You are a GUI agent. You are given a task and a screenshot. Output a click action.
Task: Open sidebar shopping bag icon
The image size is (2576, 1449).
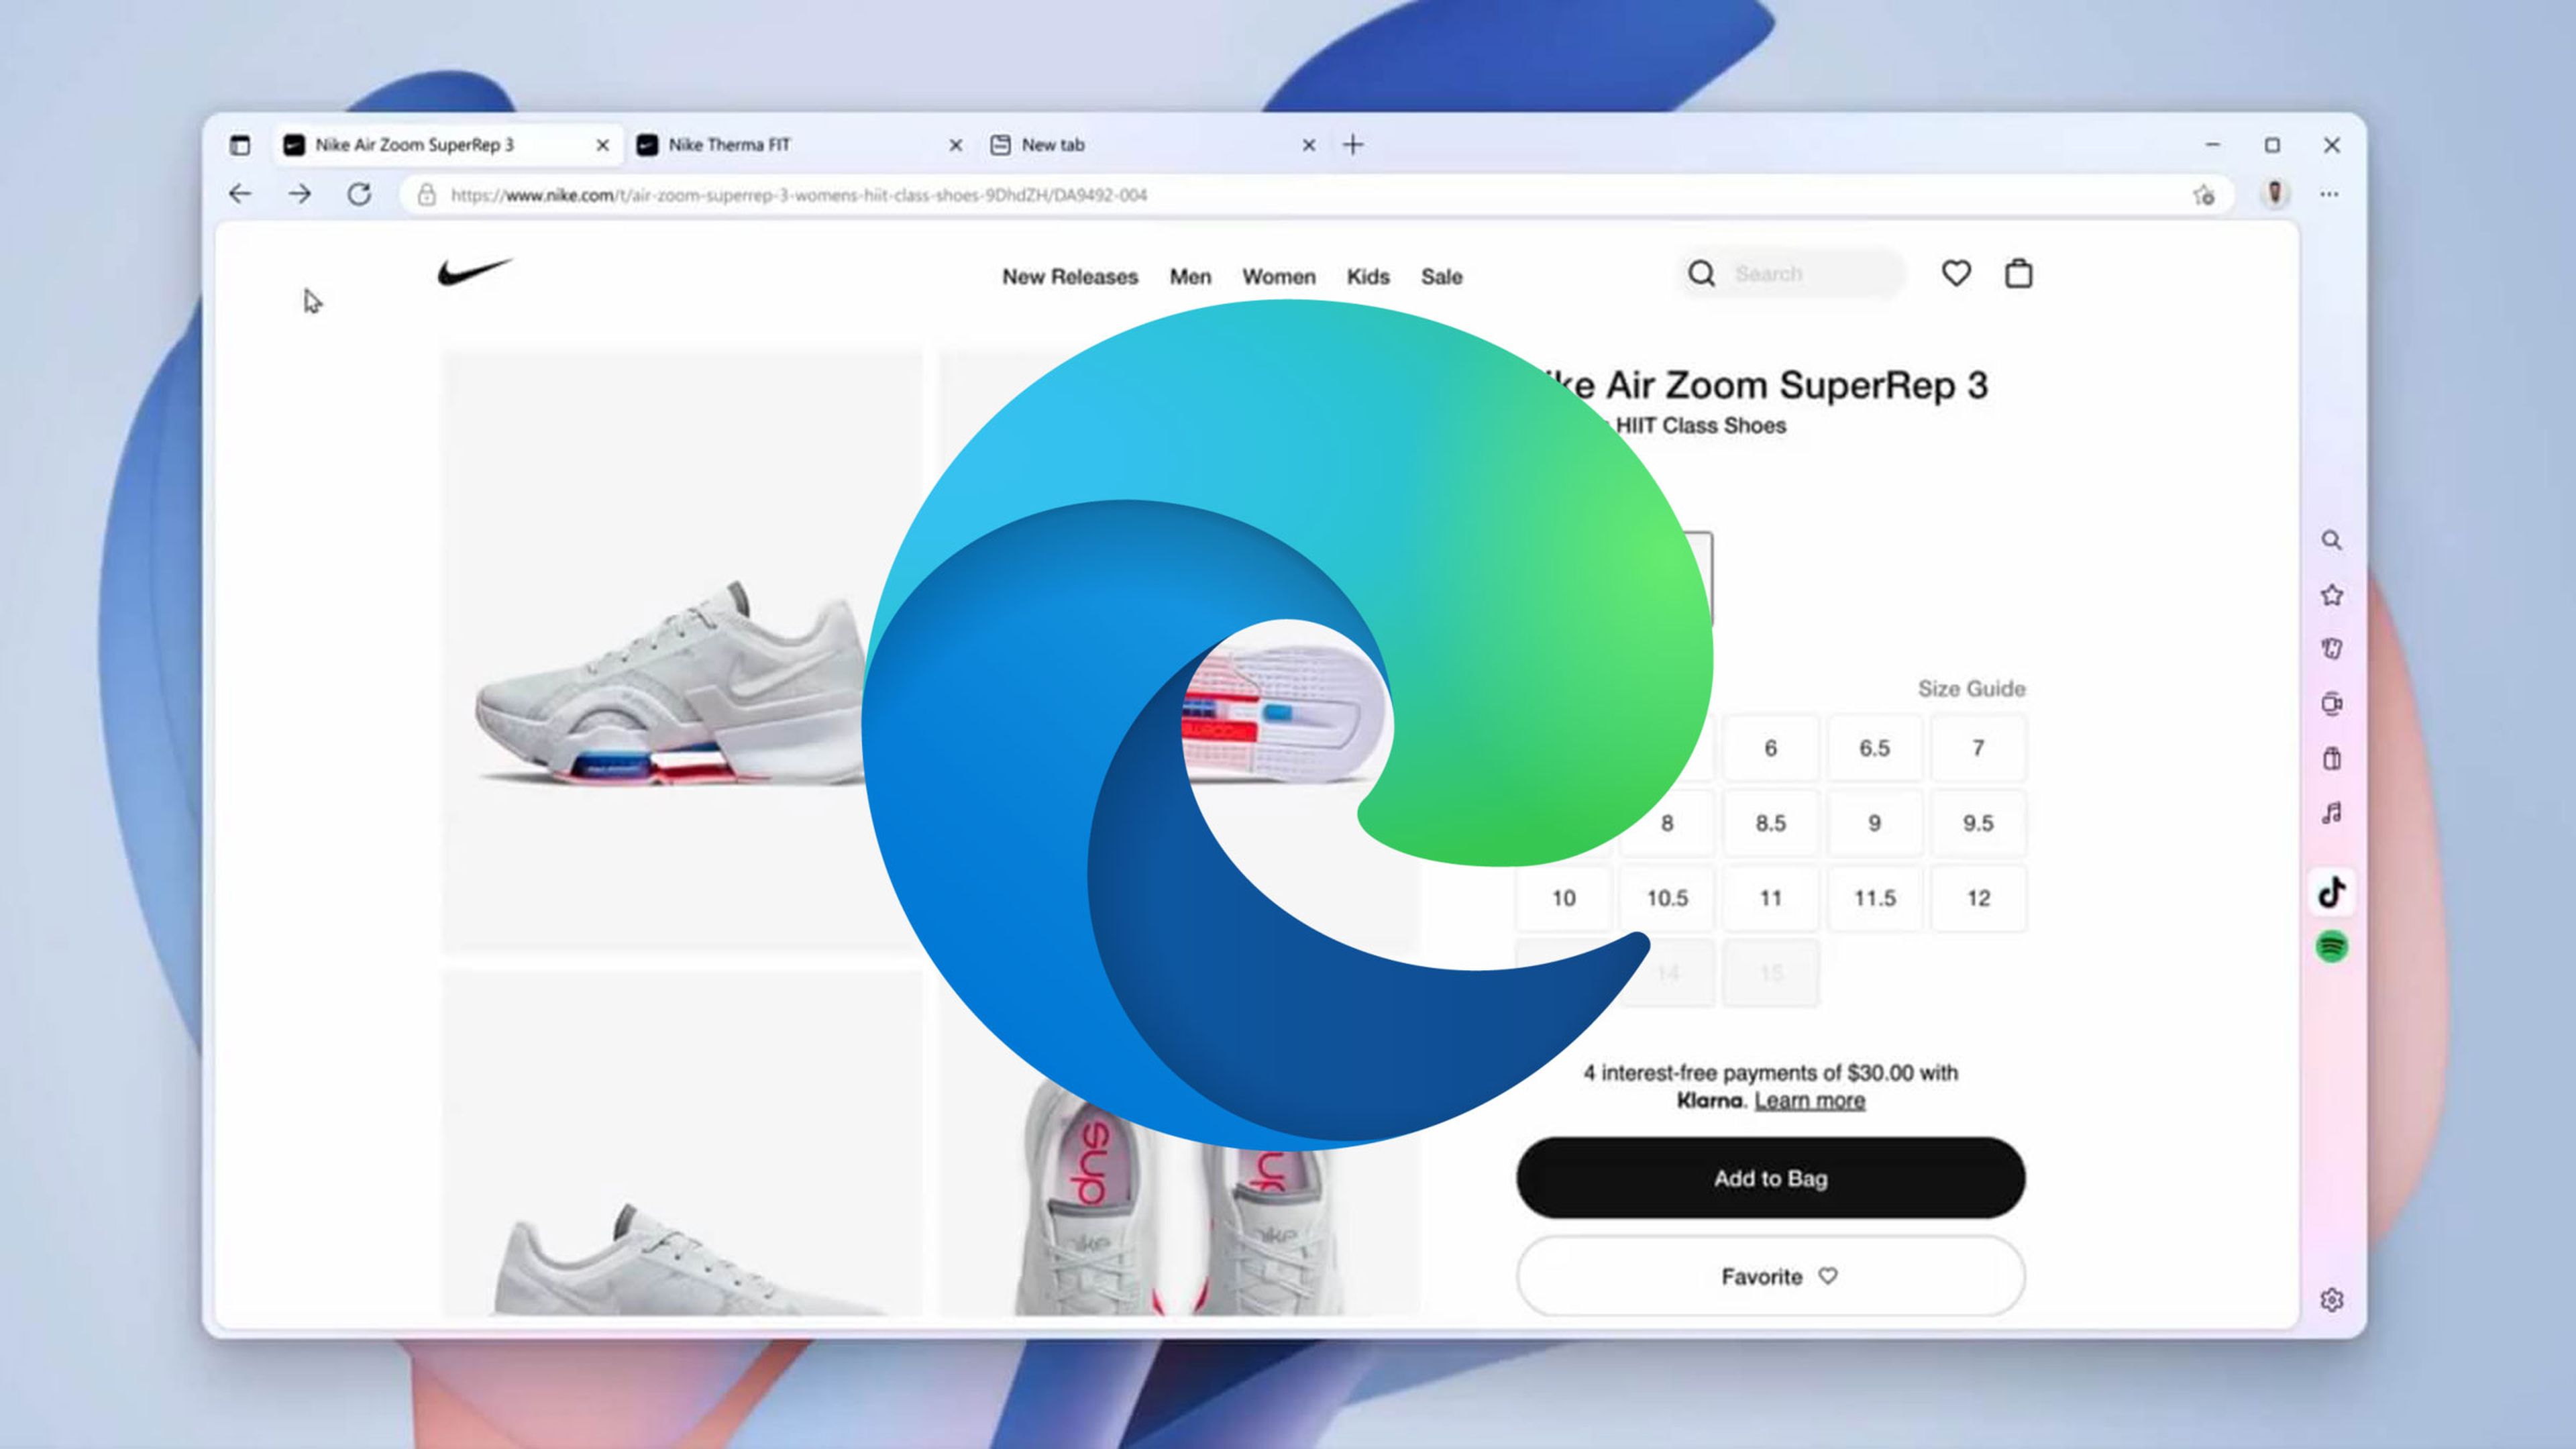coord(2331,758)
